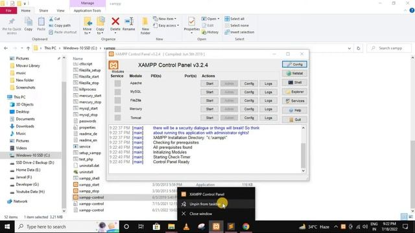Toggle FileZilla service checkbox
Viewport: 415px width, 233px height.
(x=117, y=100)
